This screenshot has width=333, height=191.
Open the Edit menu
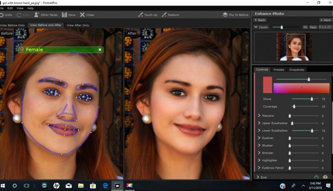click(x=10, y=8)
